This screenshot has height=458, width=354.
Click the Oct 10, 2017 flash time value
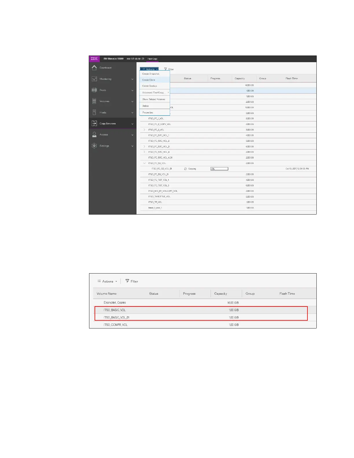(x=297, y=169)
